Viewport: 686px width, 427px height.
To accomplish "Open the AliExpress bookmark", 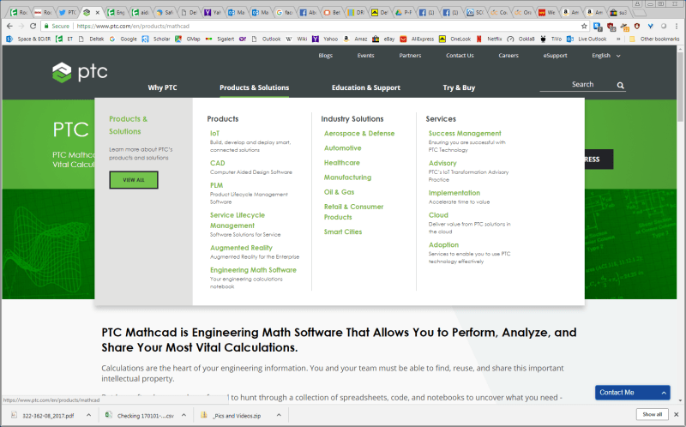I will 417,39.
